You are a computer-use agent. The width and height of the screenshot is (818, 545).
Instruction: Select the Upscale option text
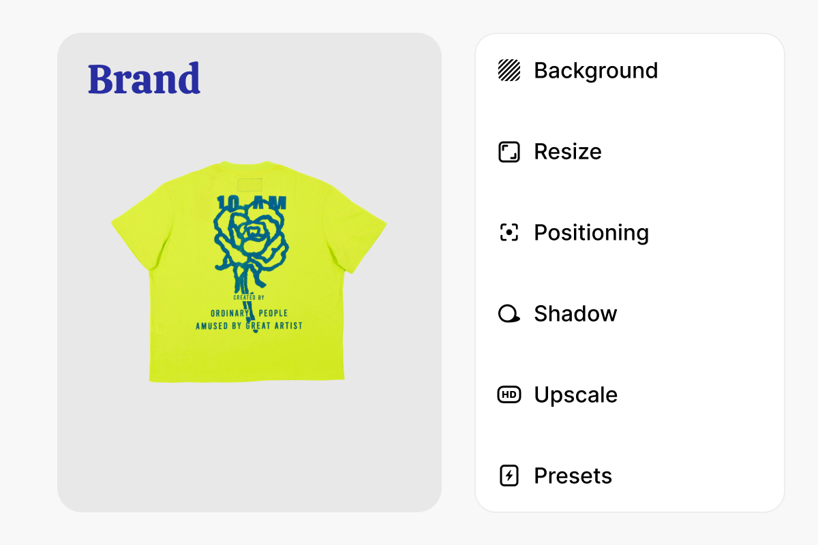[575, 394]
